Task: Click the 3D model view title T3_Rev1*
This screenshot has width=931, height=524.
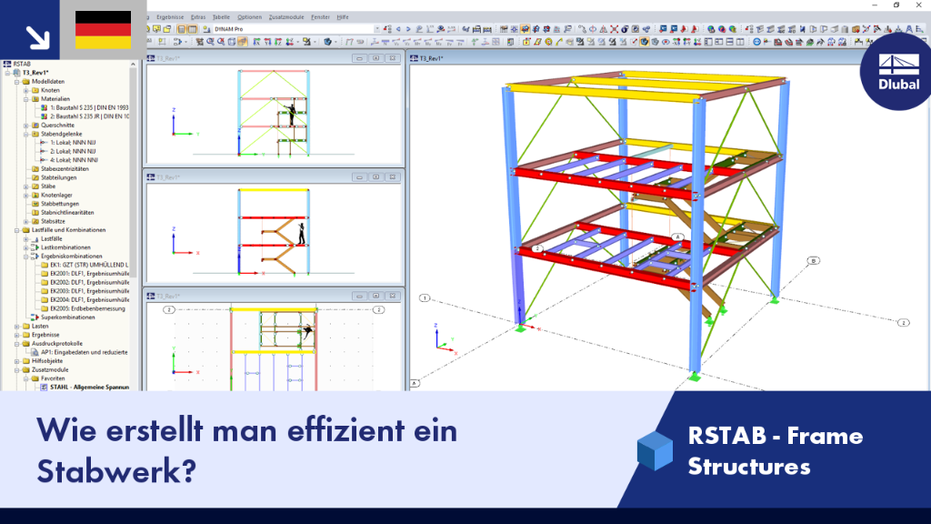Action: (x=432, y=58)
